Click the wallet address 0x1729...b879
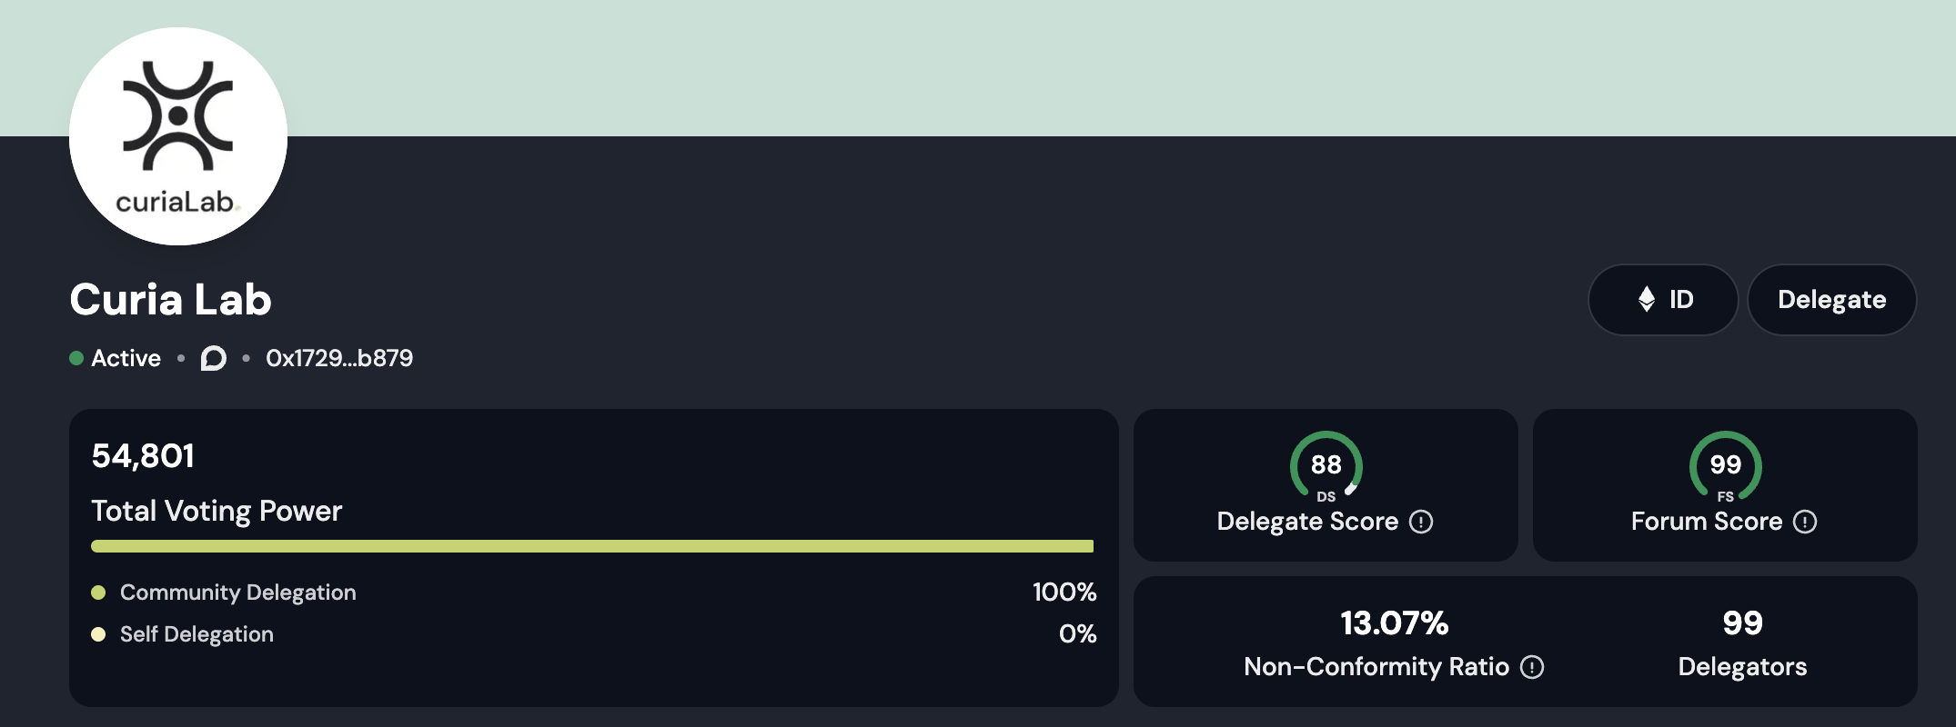 pos(339,358)
